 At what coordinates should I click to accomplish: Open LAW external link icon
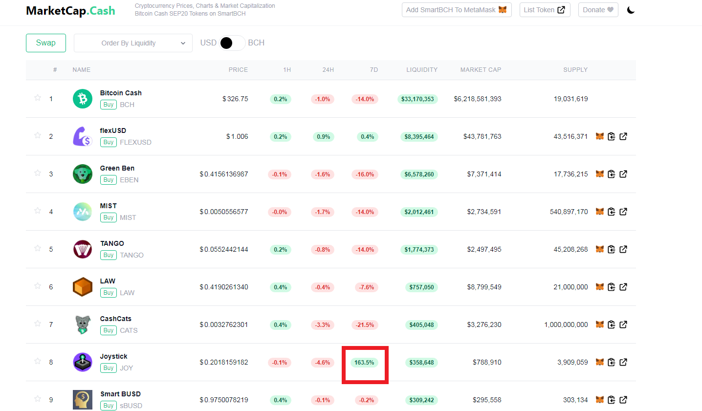tap(623, 287)
